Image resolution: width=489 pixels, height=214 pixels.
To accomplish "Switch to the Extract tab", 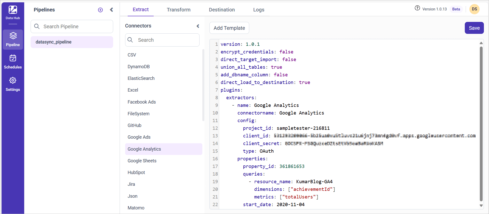I will coord(141,9).
